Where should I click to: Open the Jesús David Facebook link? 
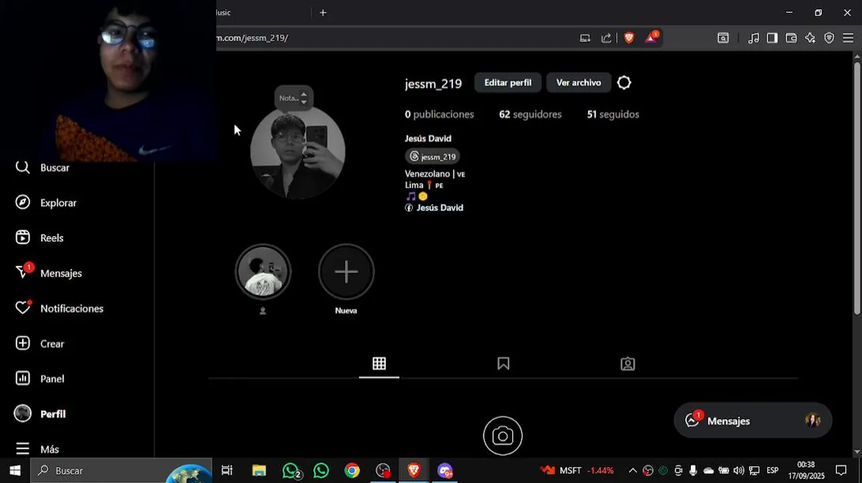click(x=434, y=208)
